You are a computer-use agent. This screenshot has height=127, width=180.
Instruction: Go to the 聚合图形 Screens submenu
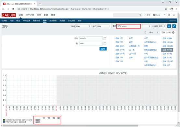(53, 21)
